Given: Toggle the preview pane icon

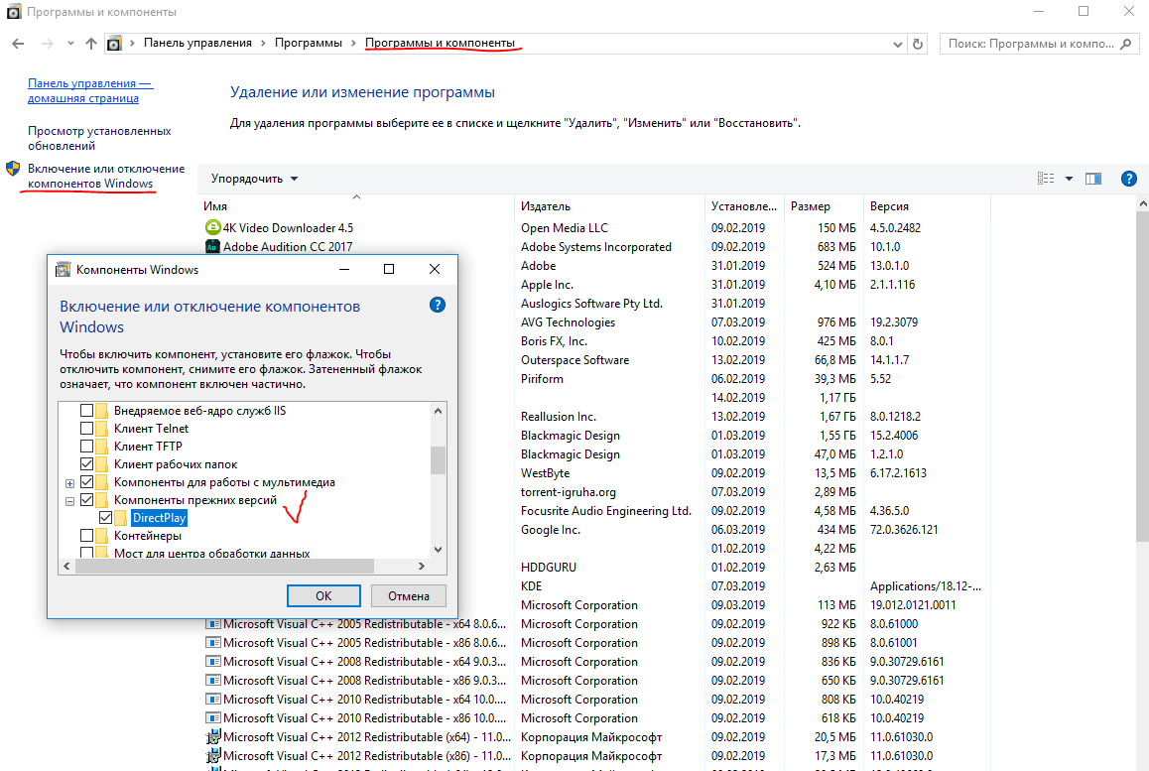Looking at the screenshot, I should click(1093, 178).
